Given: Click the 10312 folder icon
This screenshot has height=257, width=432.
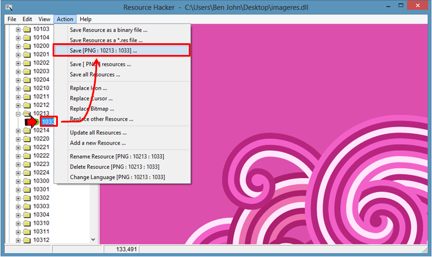Looking at the screenshot, I should tap(27, 240).
